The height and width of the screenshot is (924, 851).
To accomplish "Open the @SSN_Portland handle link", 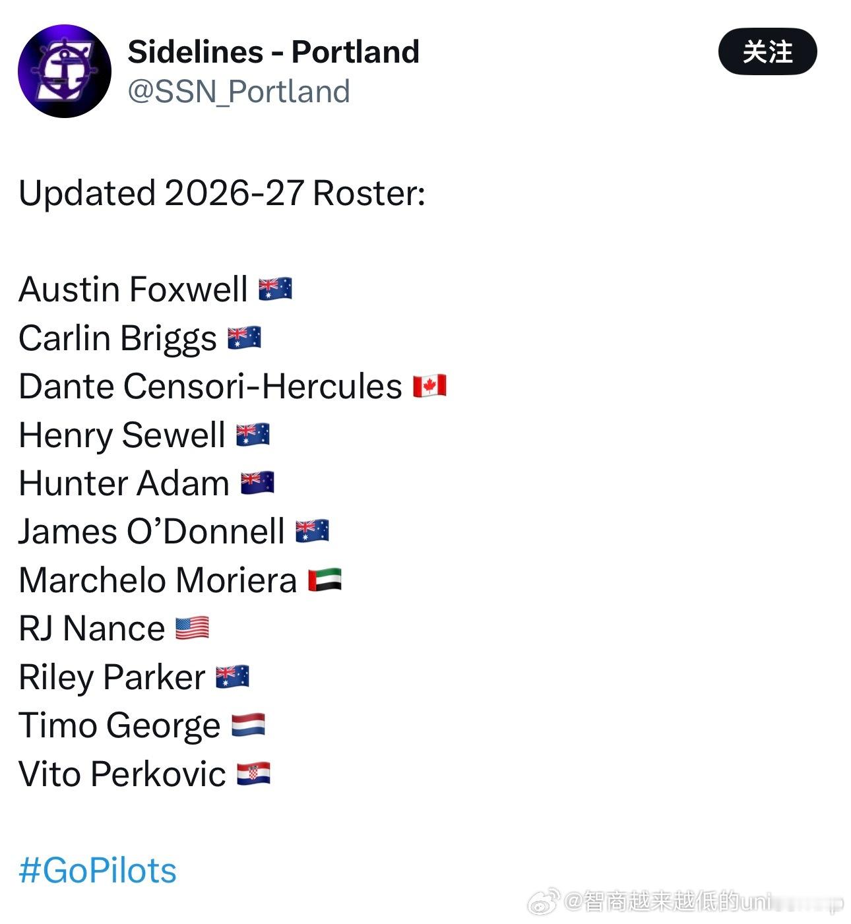I will [238, 92].
